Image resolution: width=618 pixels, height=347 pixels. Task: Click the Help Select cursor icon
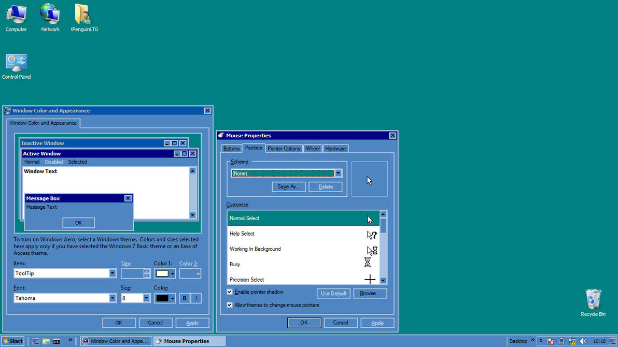[370, 234]
